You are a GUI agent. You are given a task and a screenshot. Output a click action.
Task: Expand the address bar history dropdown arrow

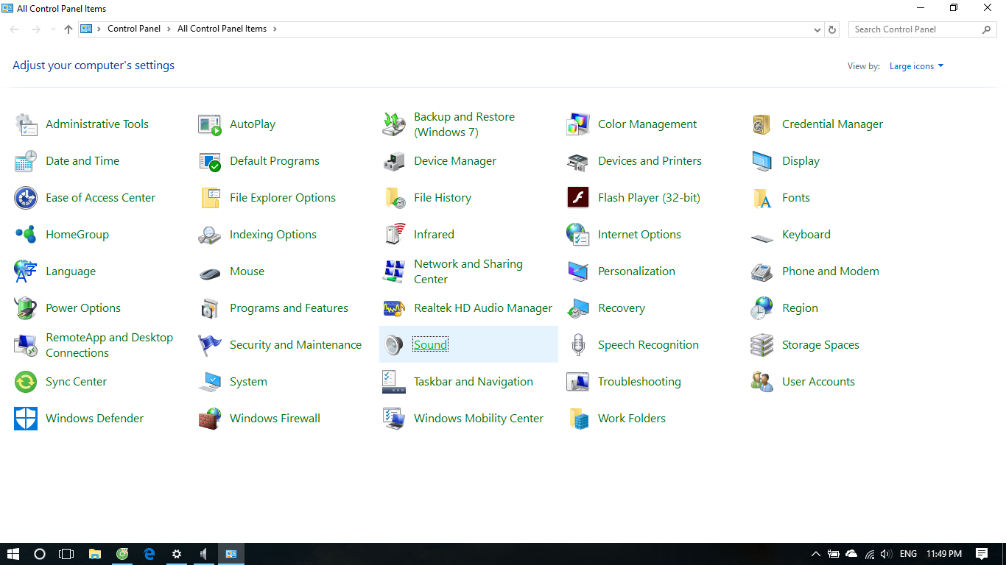tap(817, 29)
